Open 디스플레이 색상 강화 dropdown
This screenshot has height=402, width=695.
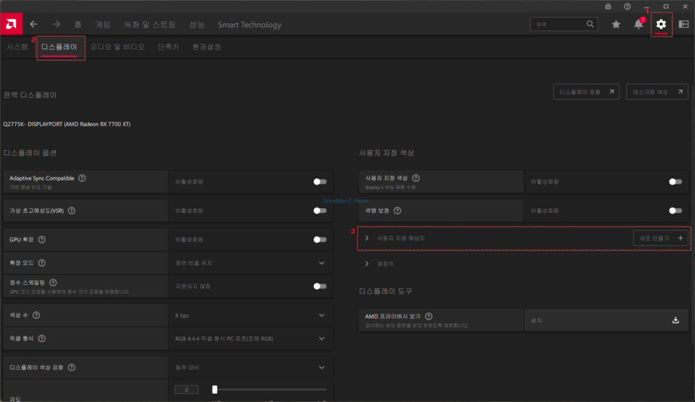click(x=250, y=367)
